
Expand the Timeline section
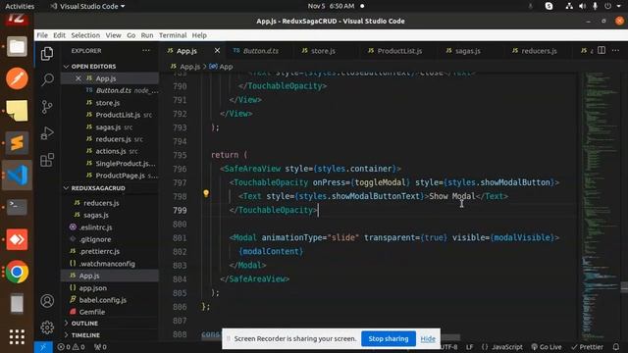pos(85,335)
